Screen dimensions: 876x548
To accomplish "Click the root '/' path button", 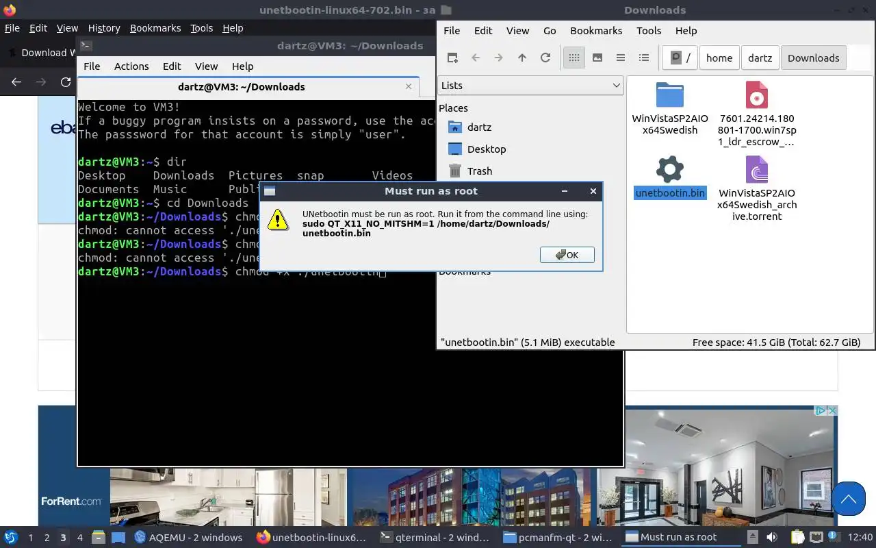I will coord(681,58).
